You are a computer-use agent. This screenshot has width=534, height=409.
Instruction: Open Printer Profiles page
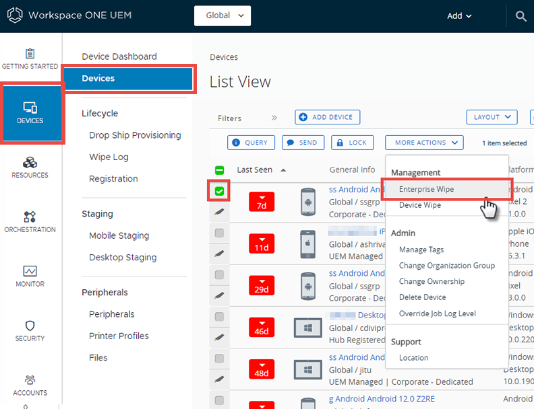pos(119,336)
